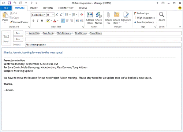Insert a bulleted list
183x132 pixels.
[67, 15]
